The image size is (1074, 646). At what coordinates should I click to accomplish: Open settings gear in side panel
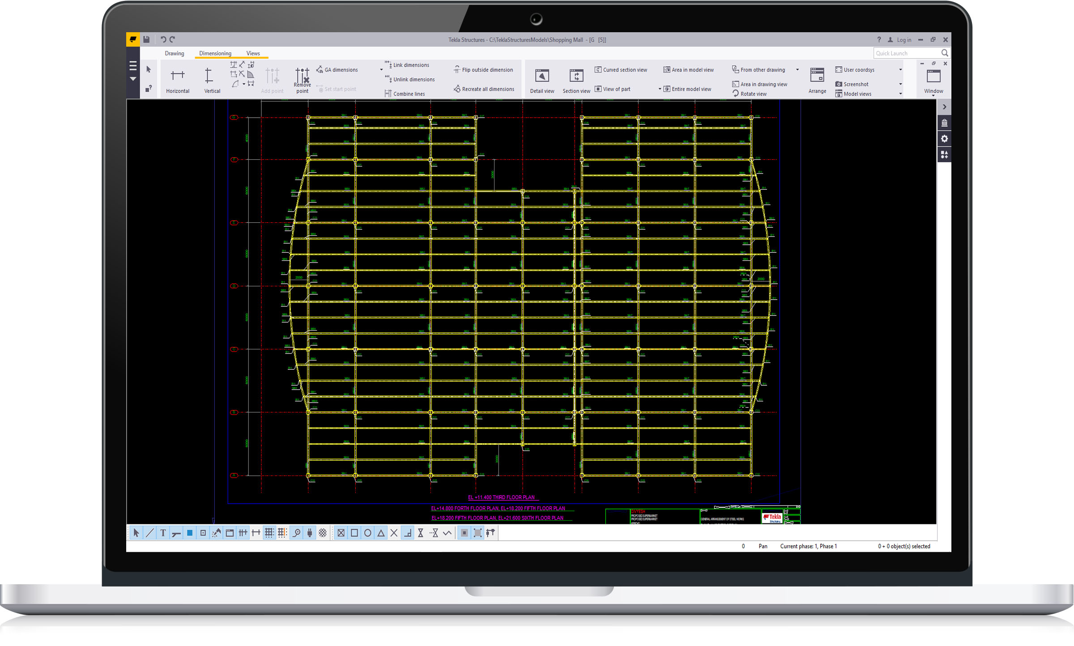pyautogui.click(x=944, y=139)
